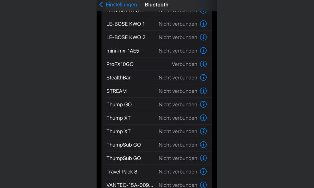Tap the Thump GO device entry
314x188 pixels.
point(119,105)
